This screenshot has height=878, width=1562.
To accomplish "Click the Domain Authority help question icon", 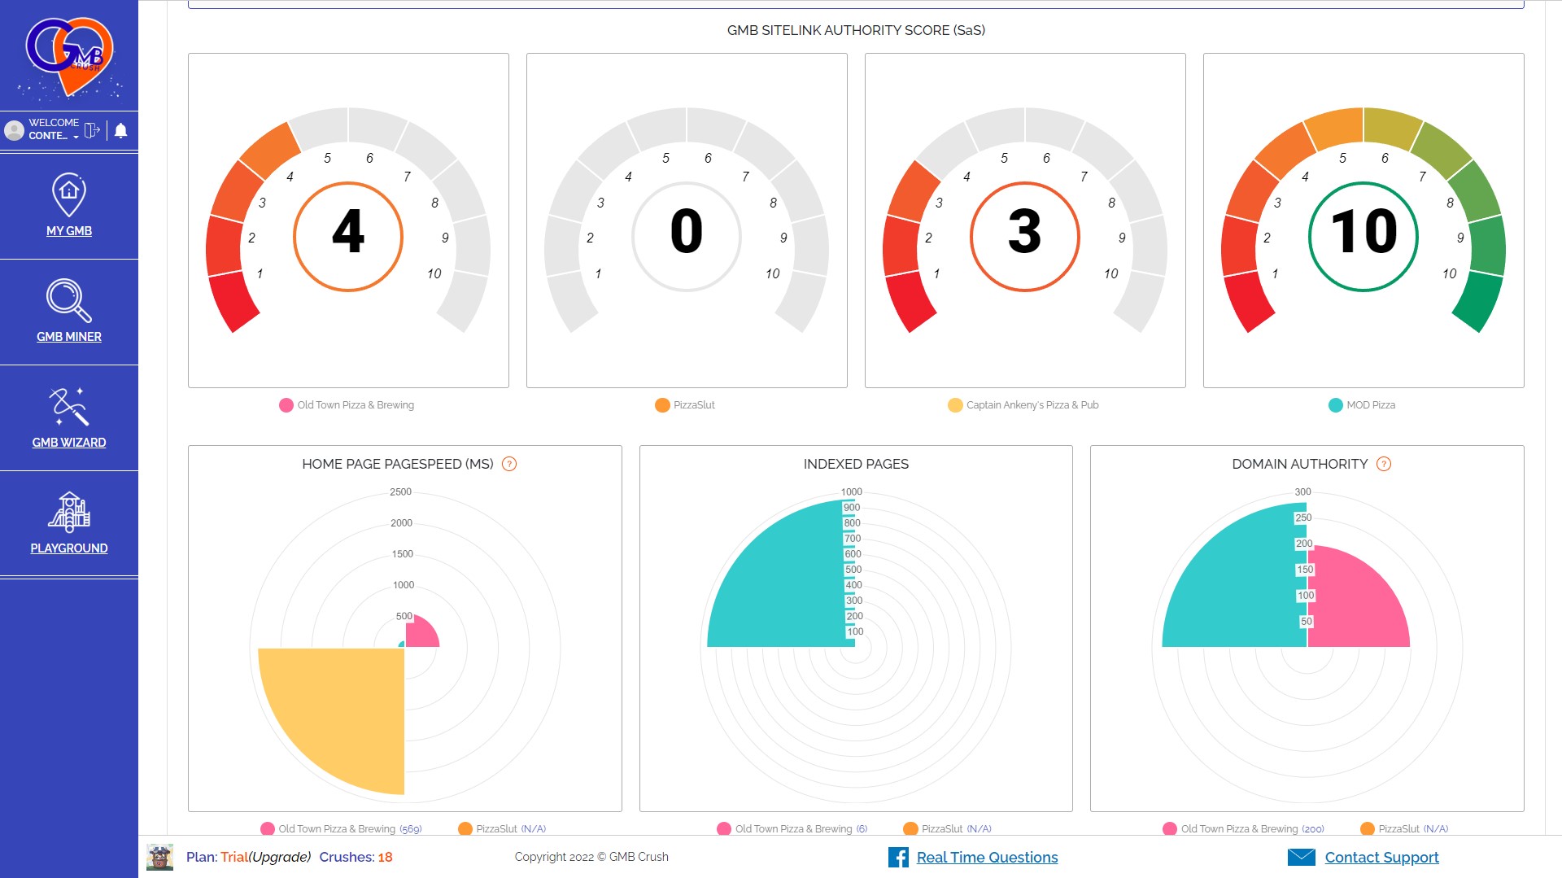I will point(1384,464).
